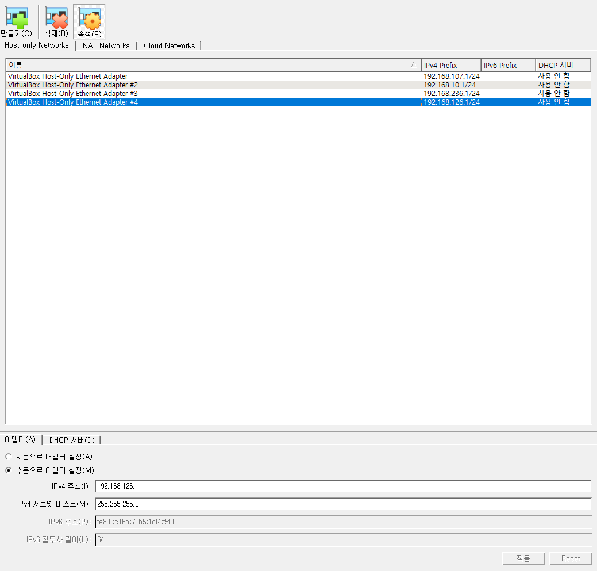
Task: Click the sort arrow in 이름 header
Action: [x=414, y=65]
